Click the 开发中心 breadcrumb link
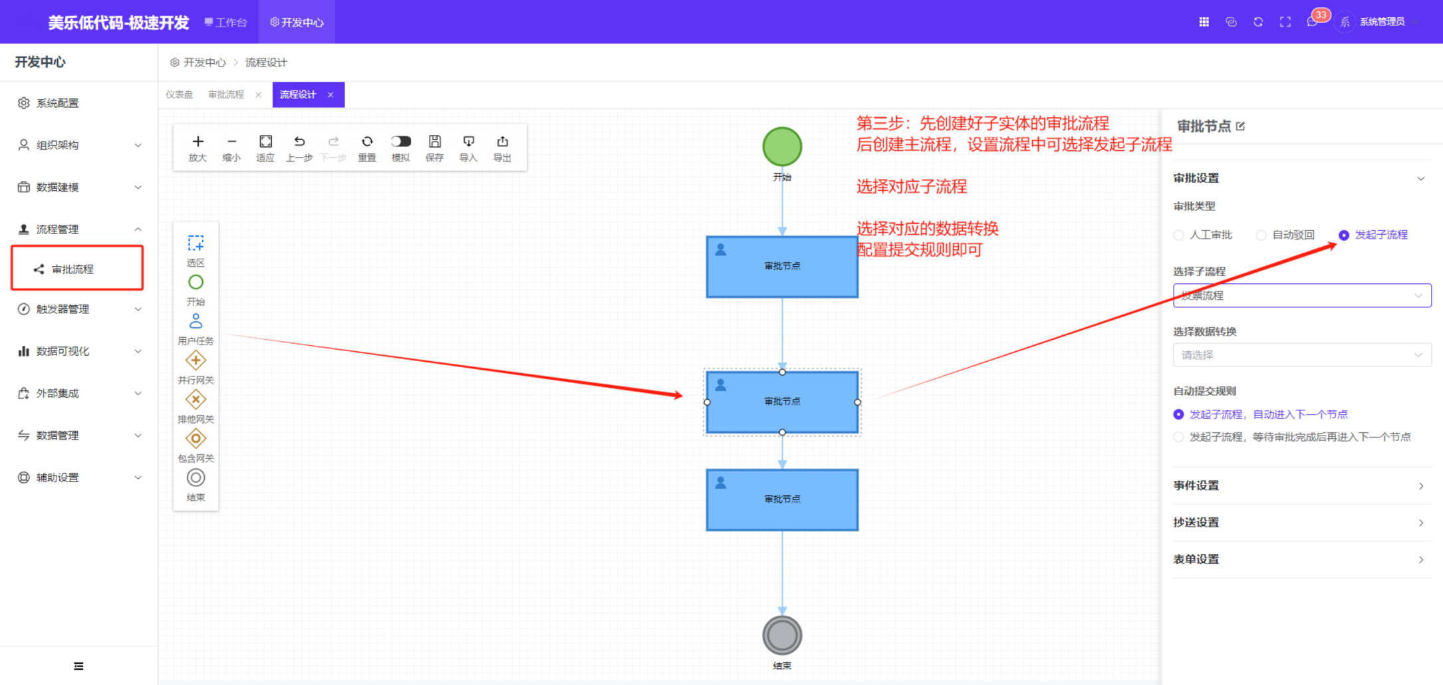The image size is (1443, 685). click(204, 63)
